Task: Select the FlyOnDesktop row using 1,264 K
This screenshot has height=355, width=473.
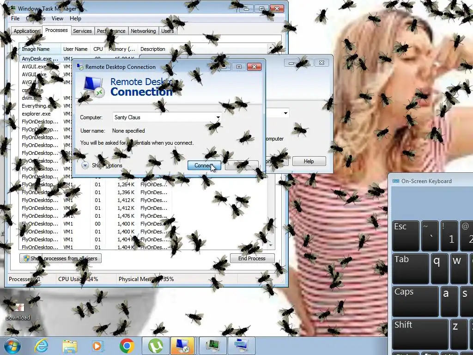Action: pos(143,184)
